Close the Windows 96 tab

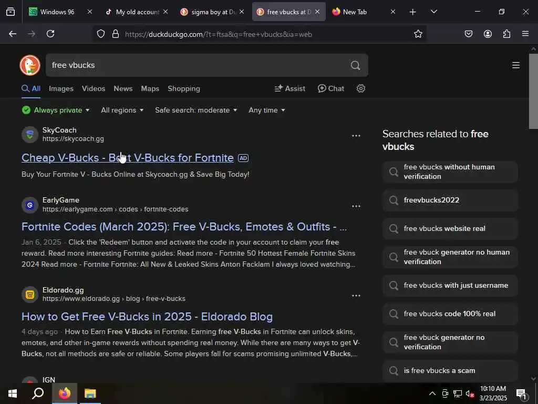point(89,12)
